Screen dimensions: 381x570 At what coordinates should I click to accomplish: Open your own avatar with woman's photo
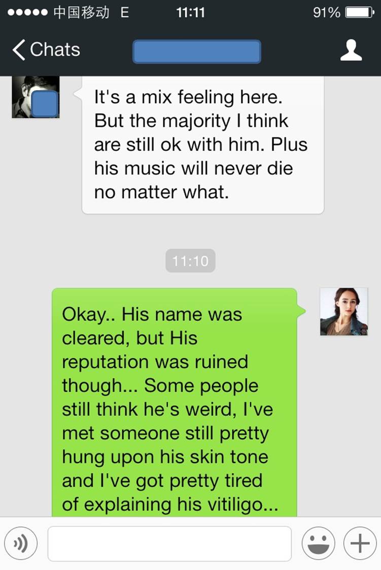point(344,312)
